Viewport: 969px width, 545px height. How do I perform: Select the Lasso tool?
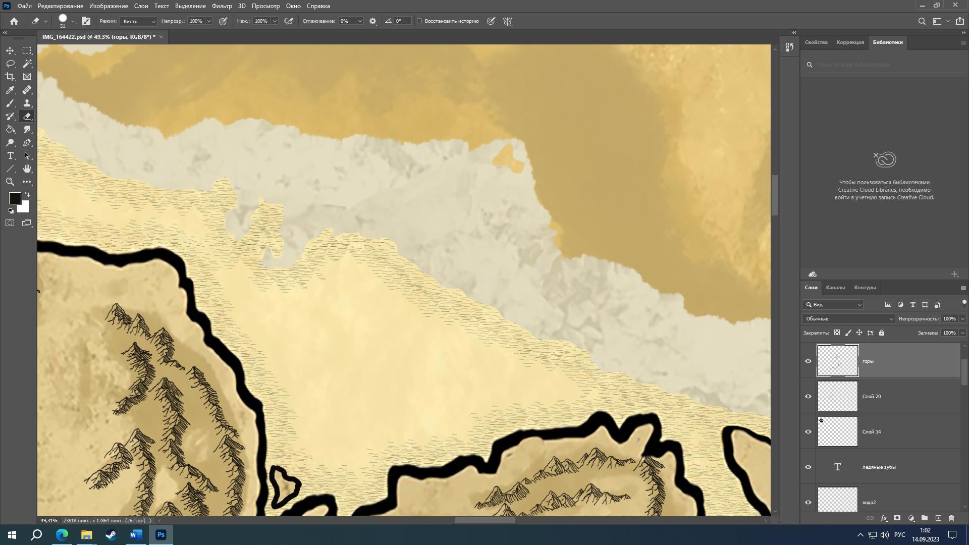[x=10, y=64]
